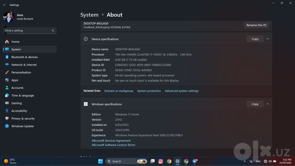Open the Asus local account profile picture

[x=9, y=17]
